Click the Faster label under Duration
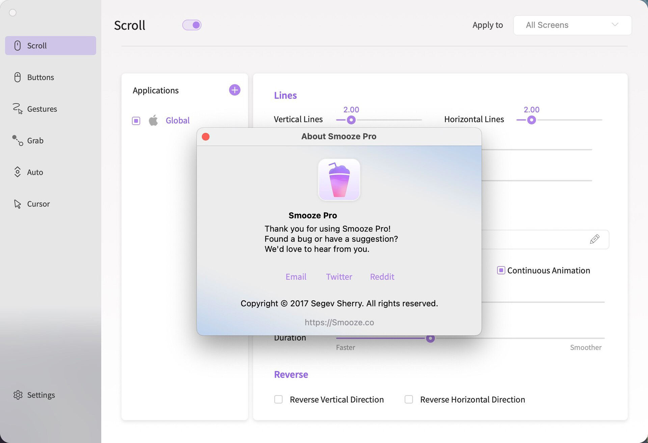Image resolution: width=648 pixels, height=443 pixels. pos(345,347)
